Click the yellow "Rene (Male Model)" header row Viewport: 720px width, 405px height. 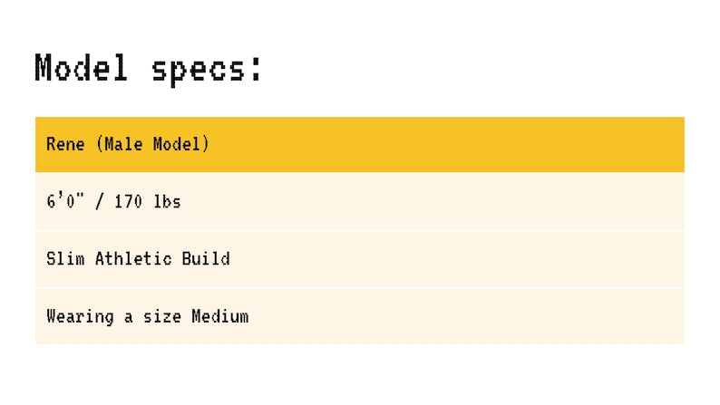(359, 144)
